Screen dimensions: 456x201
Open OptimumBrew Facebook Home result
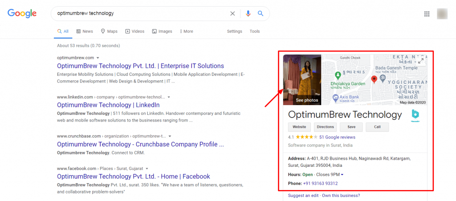(134, 177)
